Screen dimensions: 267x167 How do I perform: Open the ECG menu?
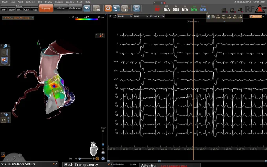click(x=40, y=2)
